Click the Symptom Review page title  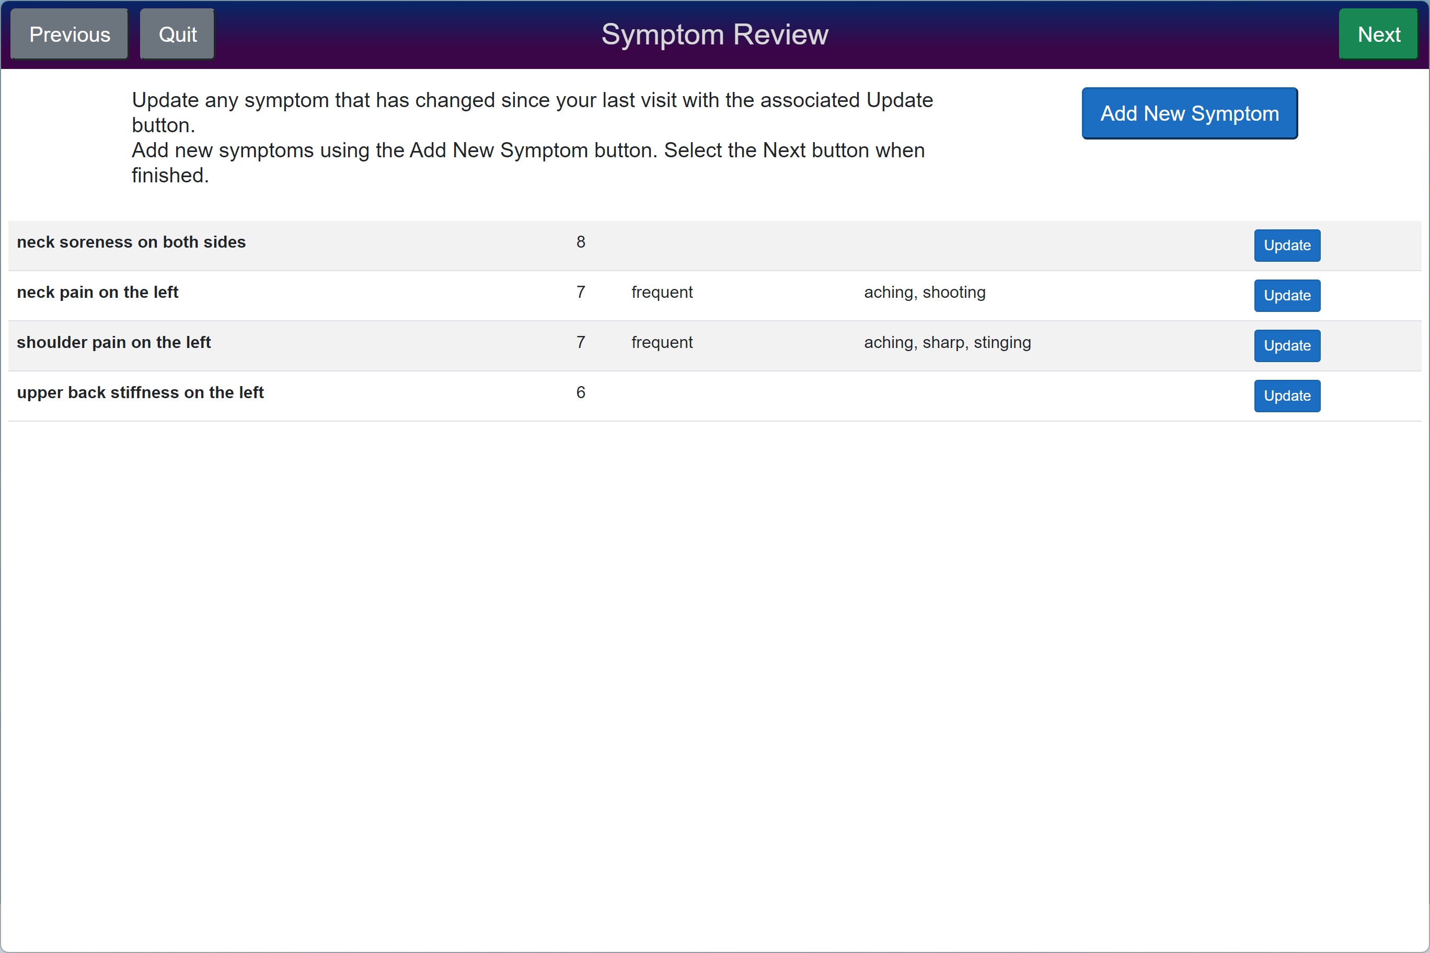coord(715,34)
